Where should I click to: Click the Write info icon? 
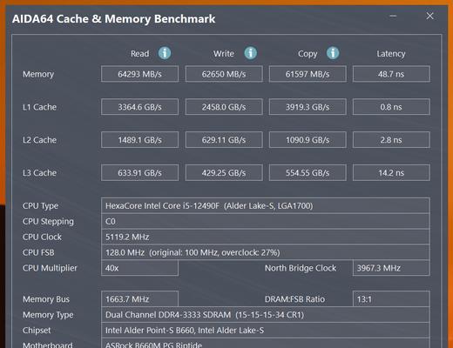coord(250,53)
